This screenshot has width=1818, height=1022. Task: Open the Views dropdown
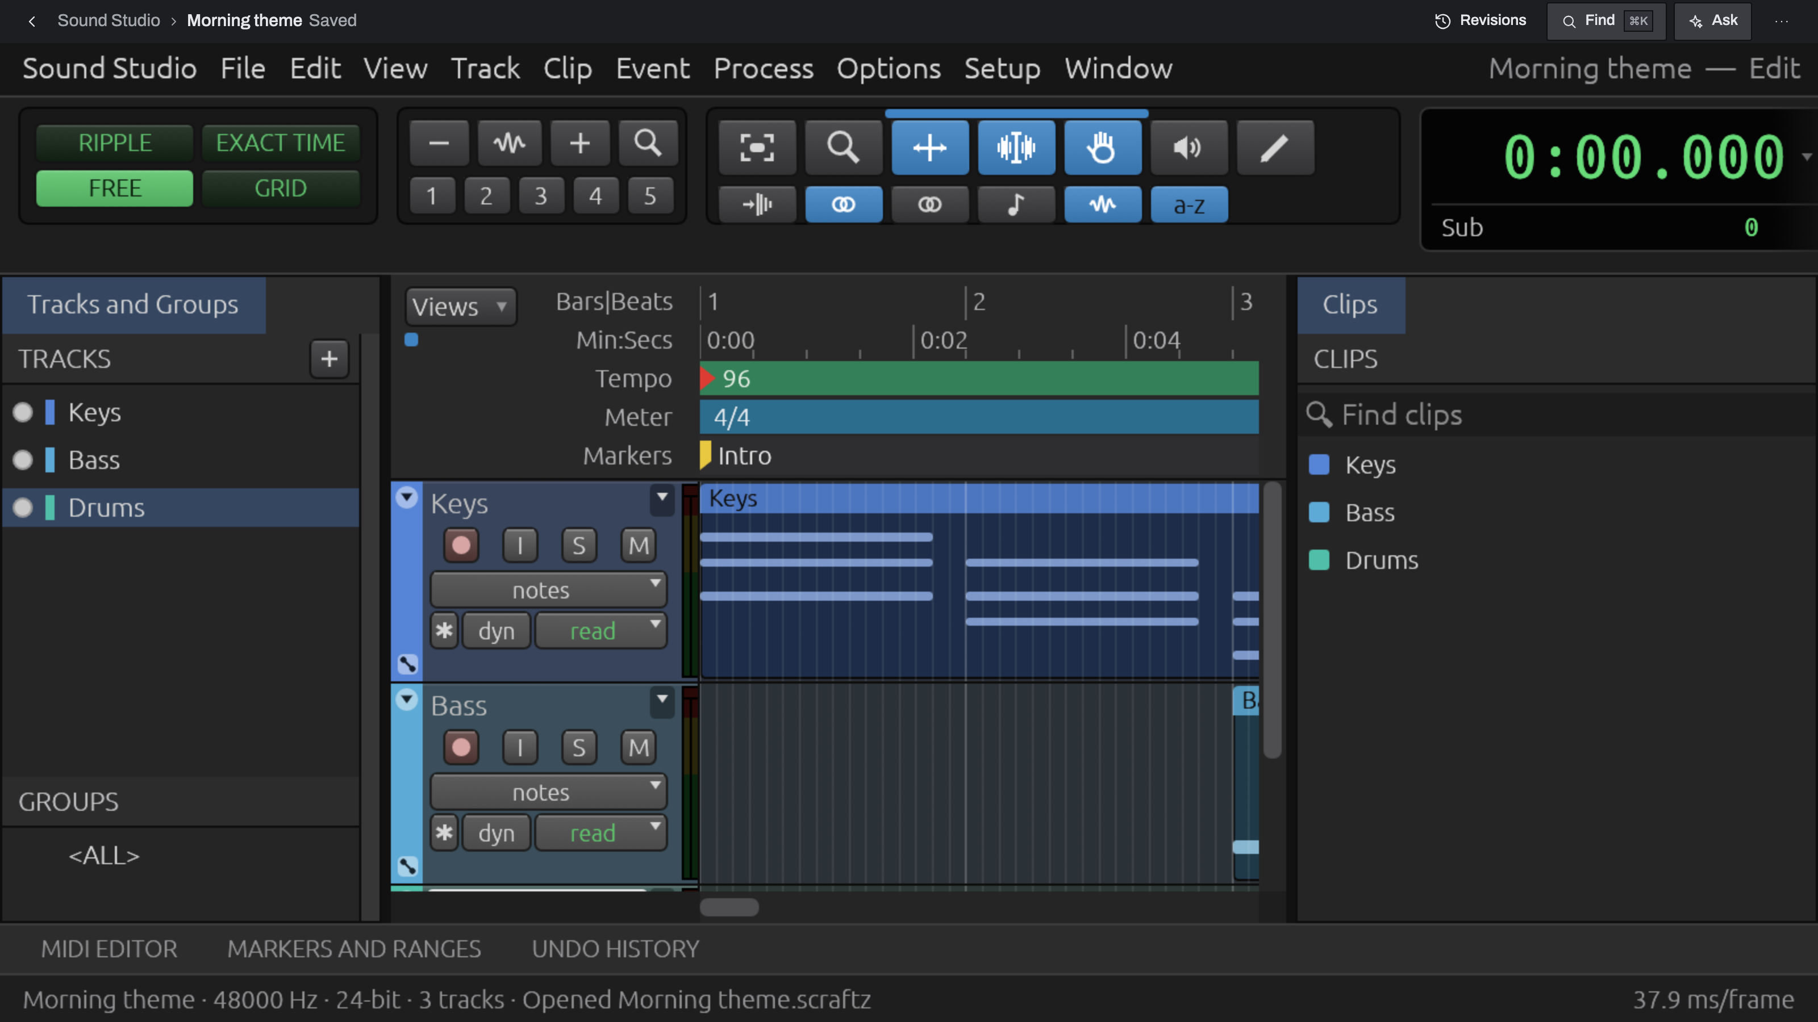pyautogui.click(x=460, y=306)
